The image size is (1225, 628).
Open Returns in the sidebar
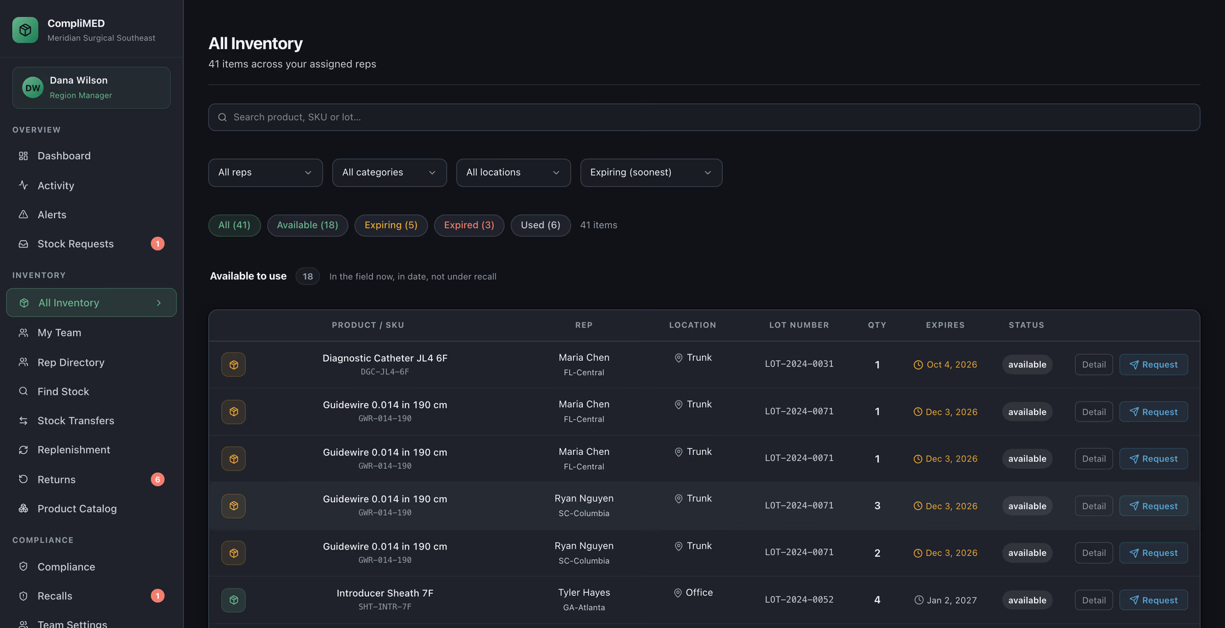click(91, 479)
